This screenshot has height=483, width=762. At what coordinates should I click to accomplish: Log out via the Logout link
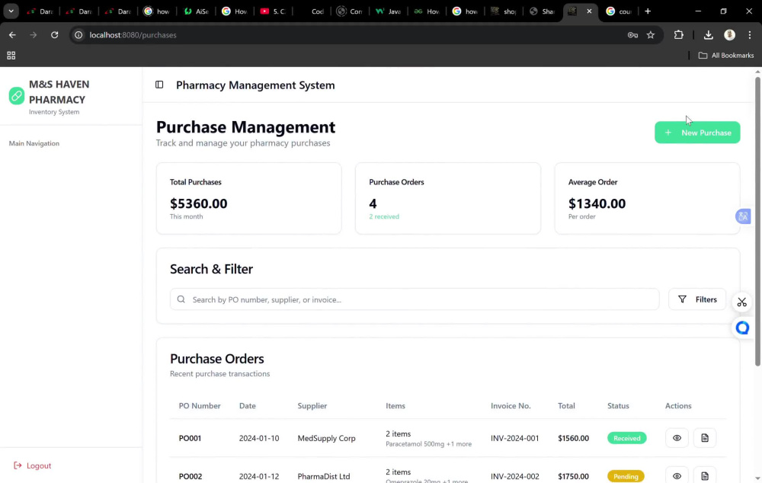pyautogui.click(x=33, y=465)
